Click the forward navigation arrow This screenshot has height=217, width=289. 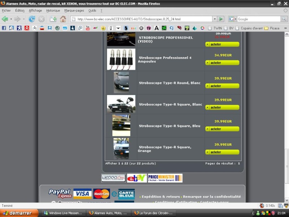[17, 19]
